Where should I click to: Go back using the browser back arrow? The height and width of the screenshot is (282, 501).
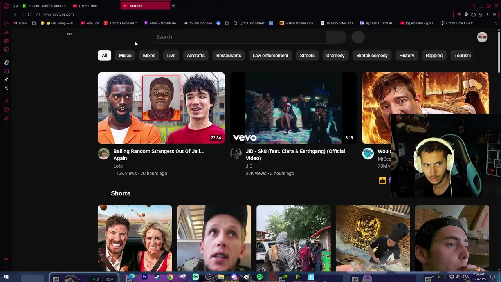tap(16, 14)
